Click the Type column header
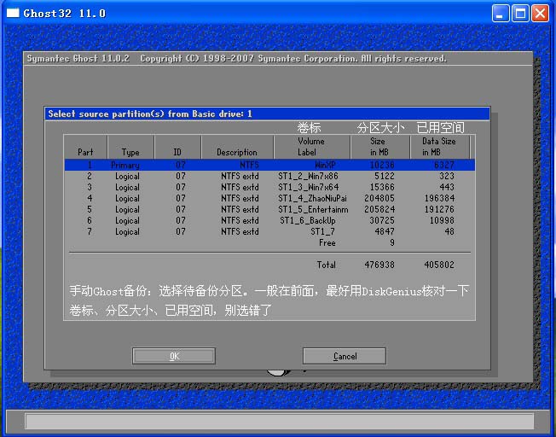556x437 pixels. pyautogui.click(x=130, y=147)
